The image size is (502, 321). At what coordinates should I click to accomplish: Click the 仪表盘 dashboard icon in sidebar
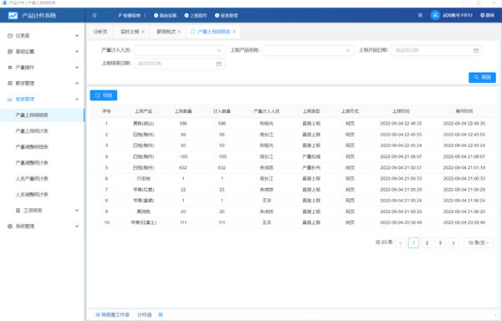coord(10,35)
